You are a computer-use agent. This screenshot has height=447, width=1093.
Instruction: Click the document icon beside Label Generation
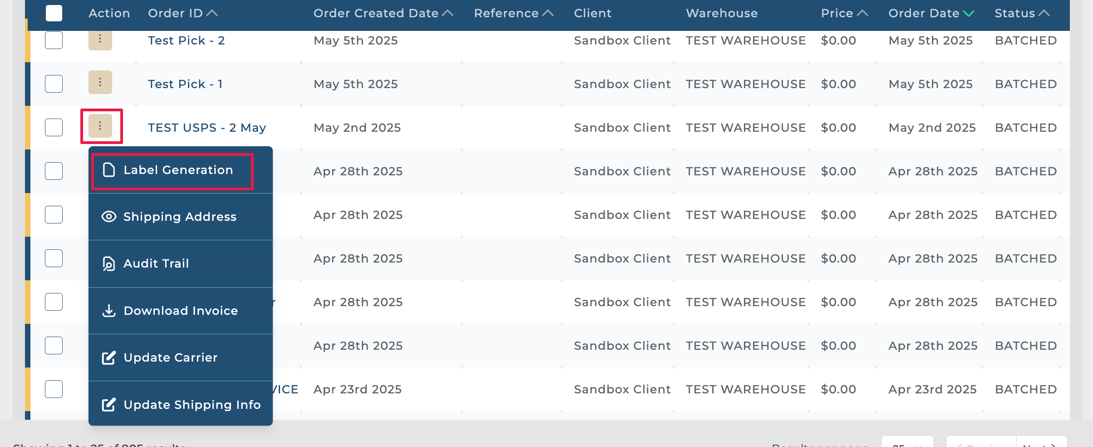tap(109, 170)
